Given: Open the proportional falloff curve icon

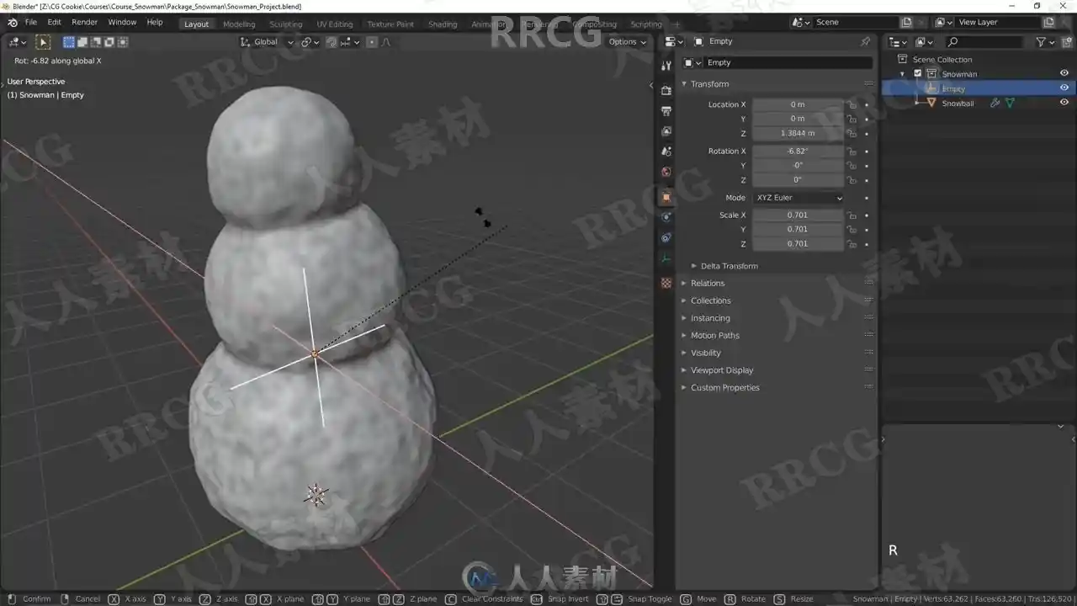Looking at the screenshot, I should 386,42.
